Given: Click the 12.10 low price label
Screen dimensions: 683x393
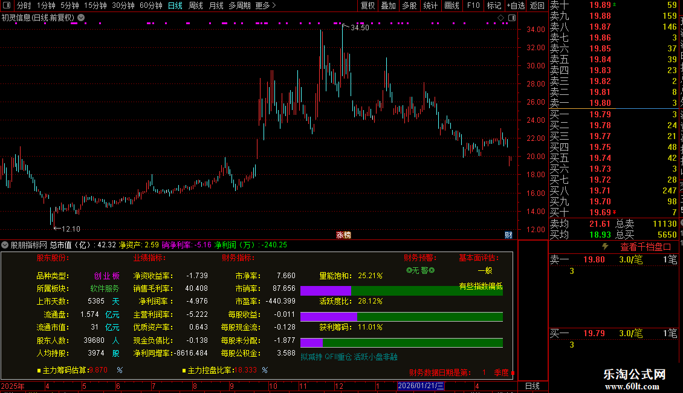Looking at the screenshot, I should 71,229.
